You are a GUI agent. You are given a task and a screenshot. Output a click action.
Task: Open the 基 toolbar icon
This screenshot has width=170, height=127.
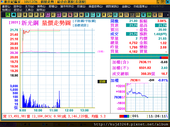pos(155,15)
